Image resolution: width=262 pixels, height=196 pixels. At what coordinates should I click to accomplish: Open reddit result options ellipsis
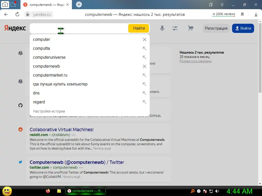[x=73, y=135]
